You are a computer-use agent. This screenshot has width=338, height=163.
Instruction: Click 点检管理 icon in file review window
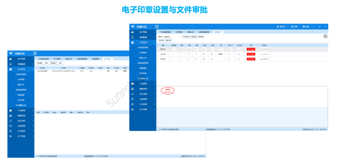pos(10,126)
